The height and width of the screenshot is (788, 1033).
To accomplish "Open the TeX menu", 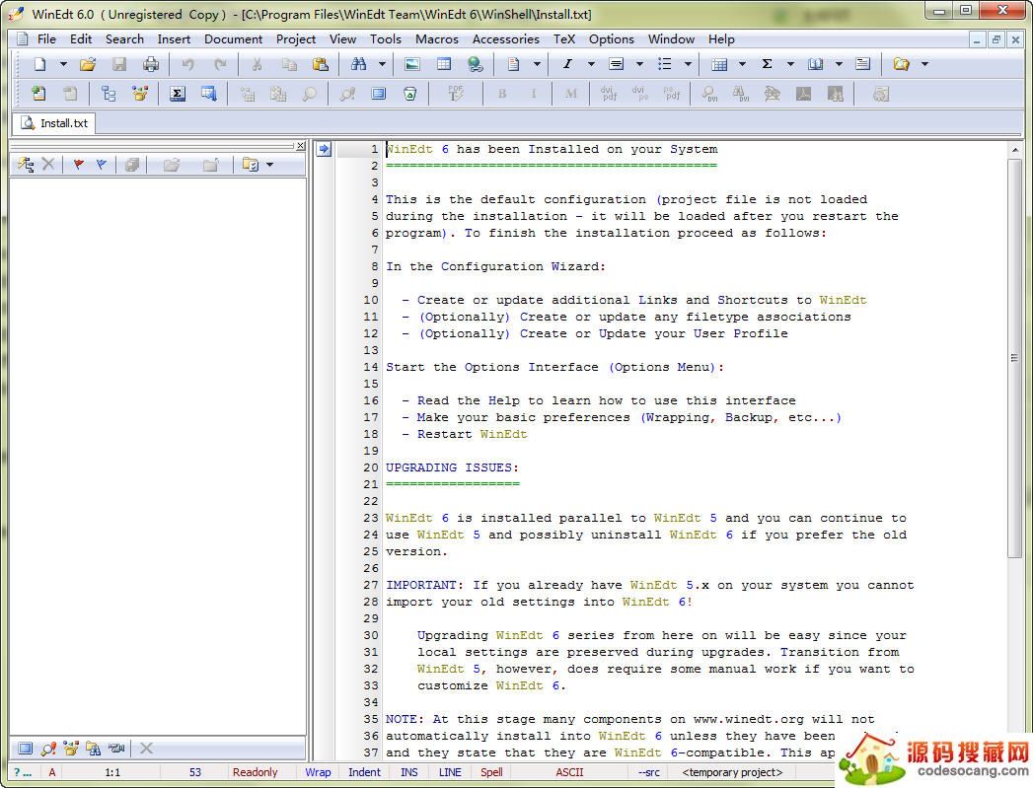I will point(563,39).
